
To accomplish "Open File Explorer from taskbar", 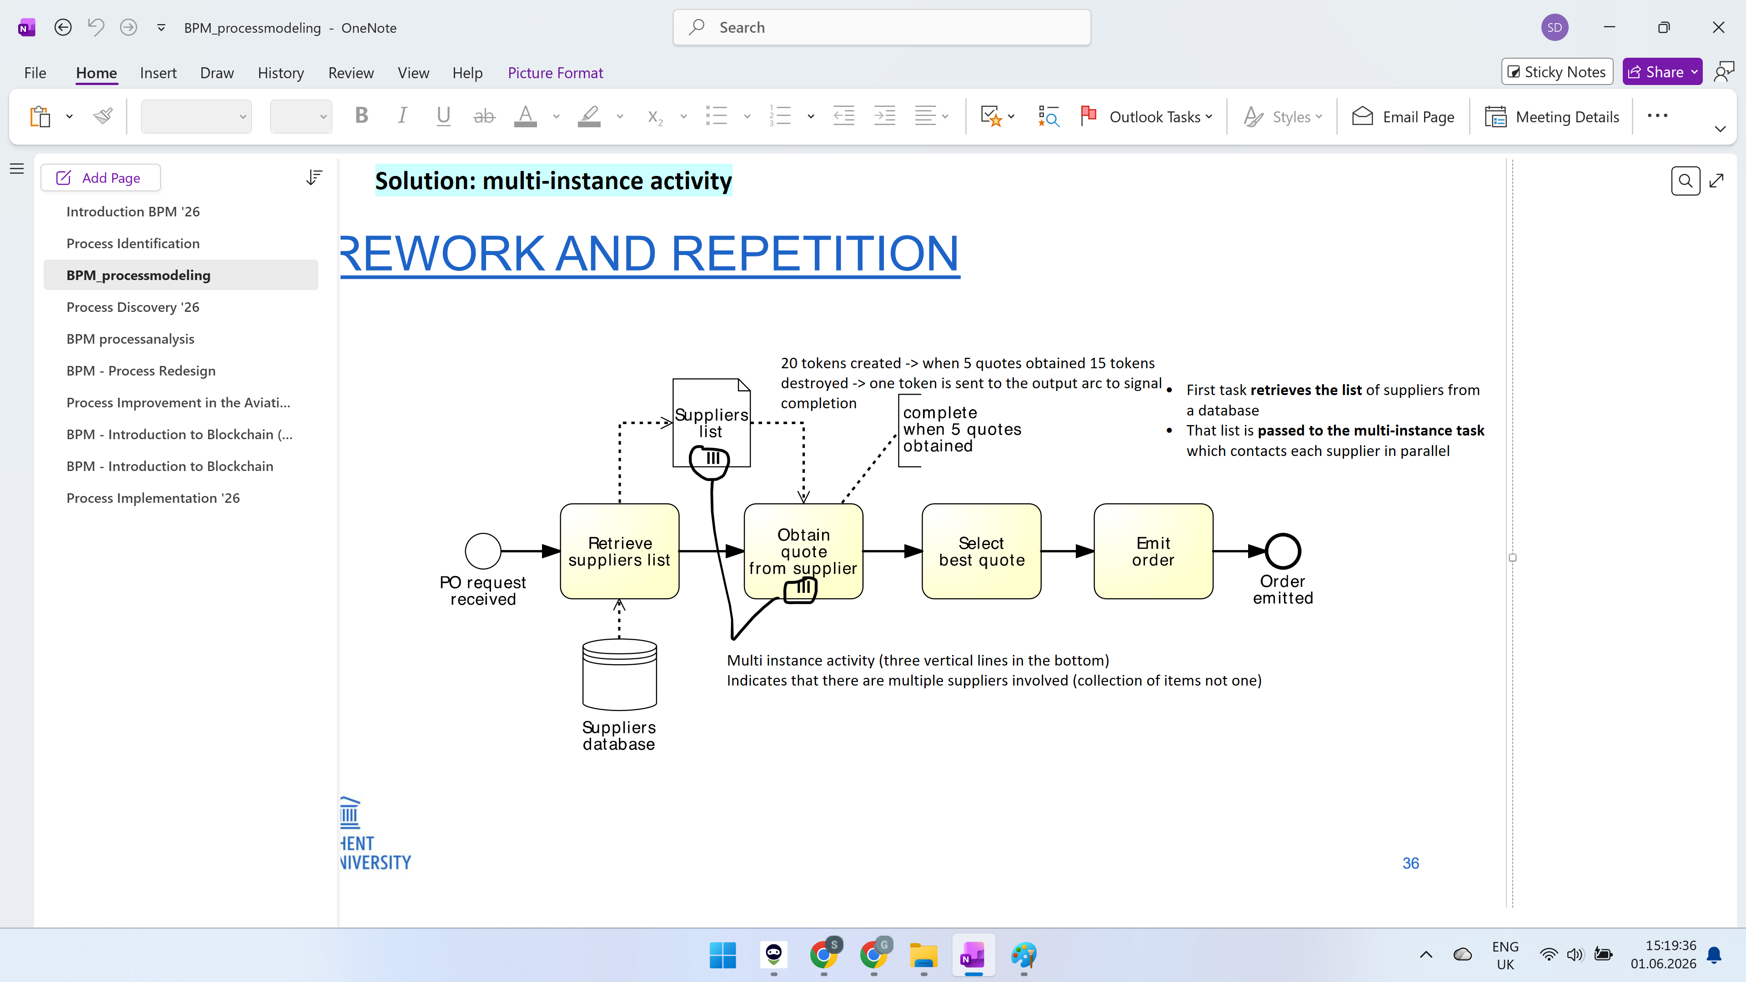I will 923,956.
